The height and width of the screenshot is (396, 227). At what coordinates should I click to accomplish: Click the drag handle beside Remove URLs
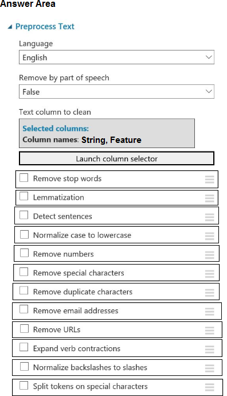pos(210,331)
